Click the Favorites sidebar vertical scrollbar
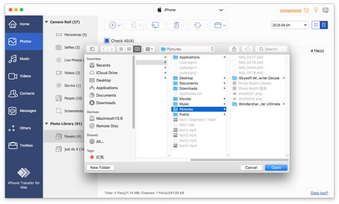The image size is (339, 204). pyautogui.click(x=133, y=92)
